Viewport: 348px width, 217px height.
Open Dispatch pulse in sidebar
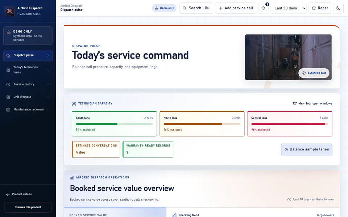[x=28, y=55]
